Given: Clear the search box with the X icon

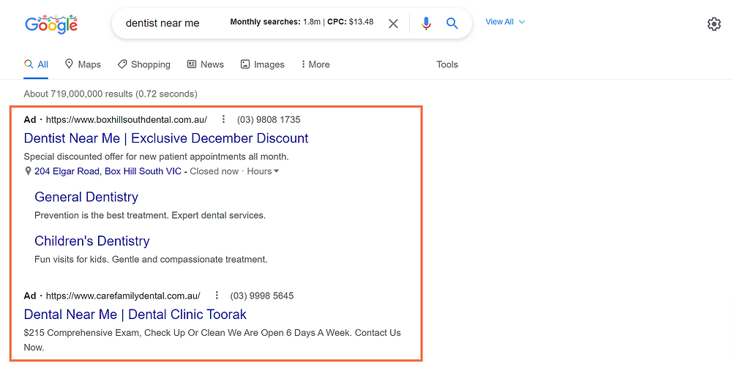Looking at the screenshot, I should coord(394,23).
